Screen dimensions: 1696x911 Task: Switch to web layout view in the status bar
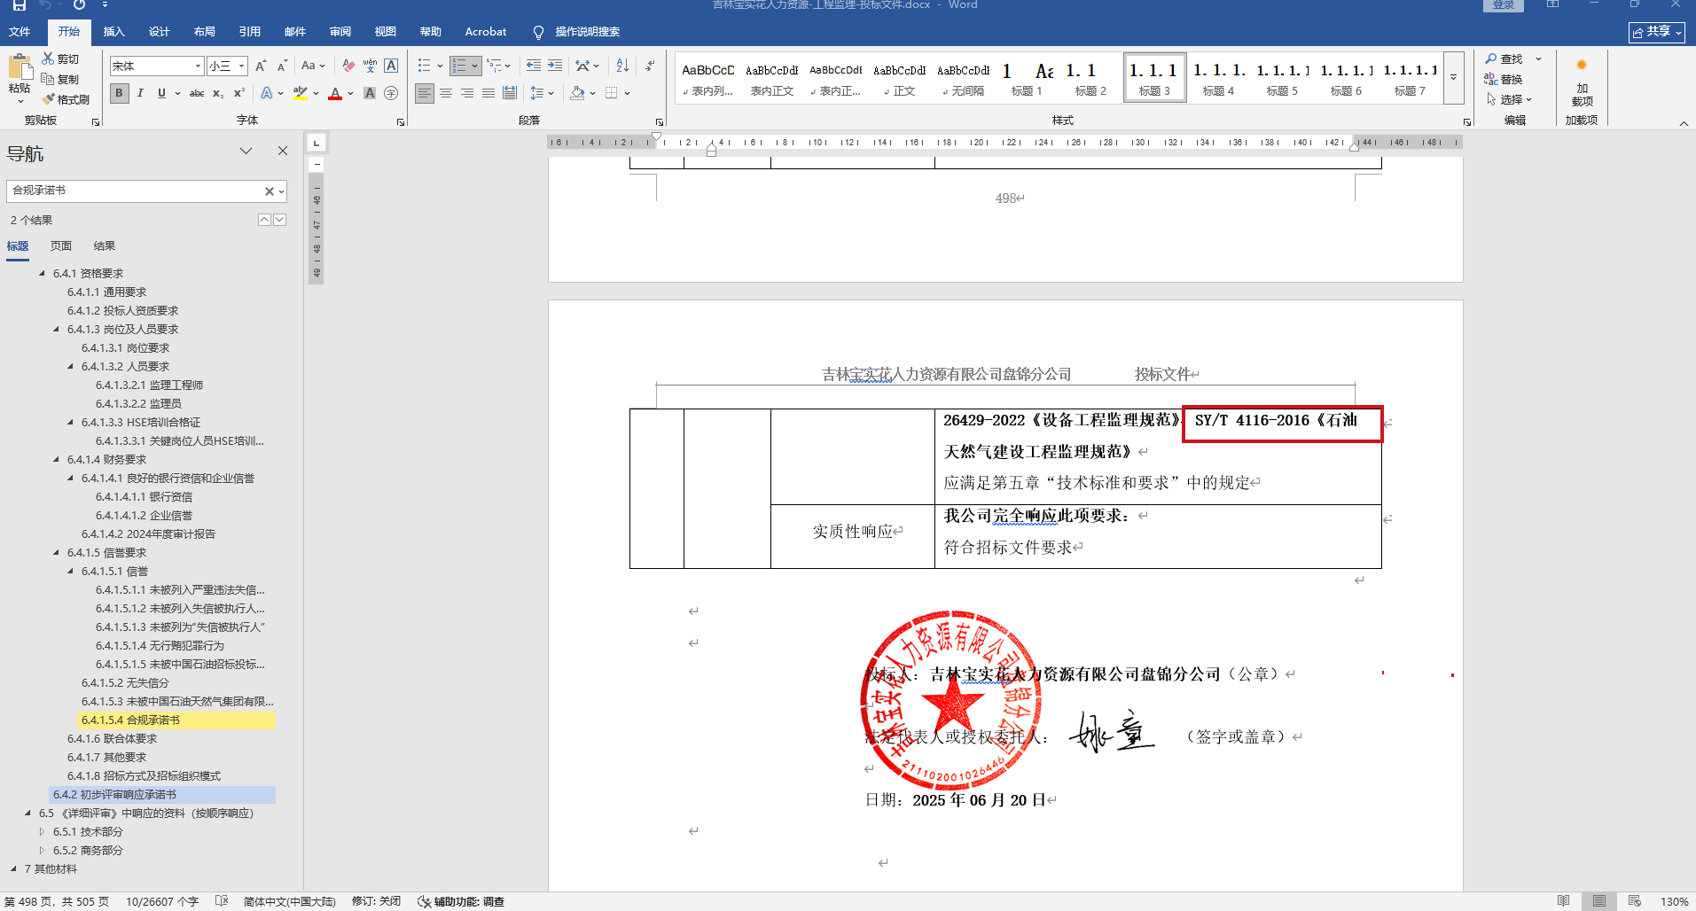[x=1635, y=901]
